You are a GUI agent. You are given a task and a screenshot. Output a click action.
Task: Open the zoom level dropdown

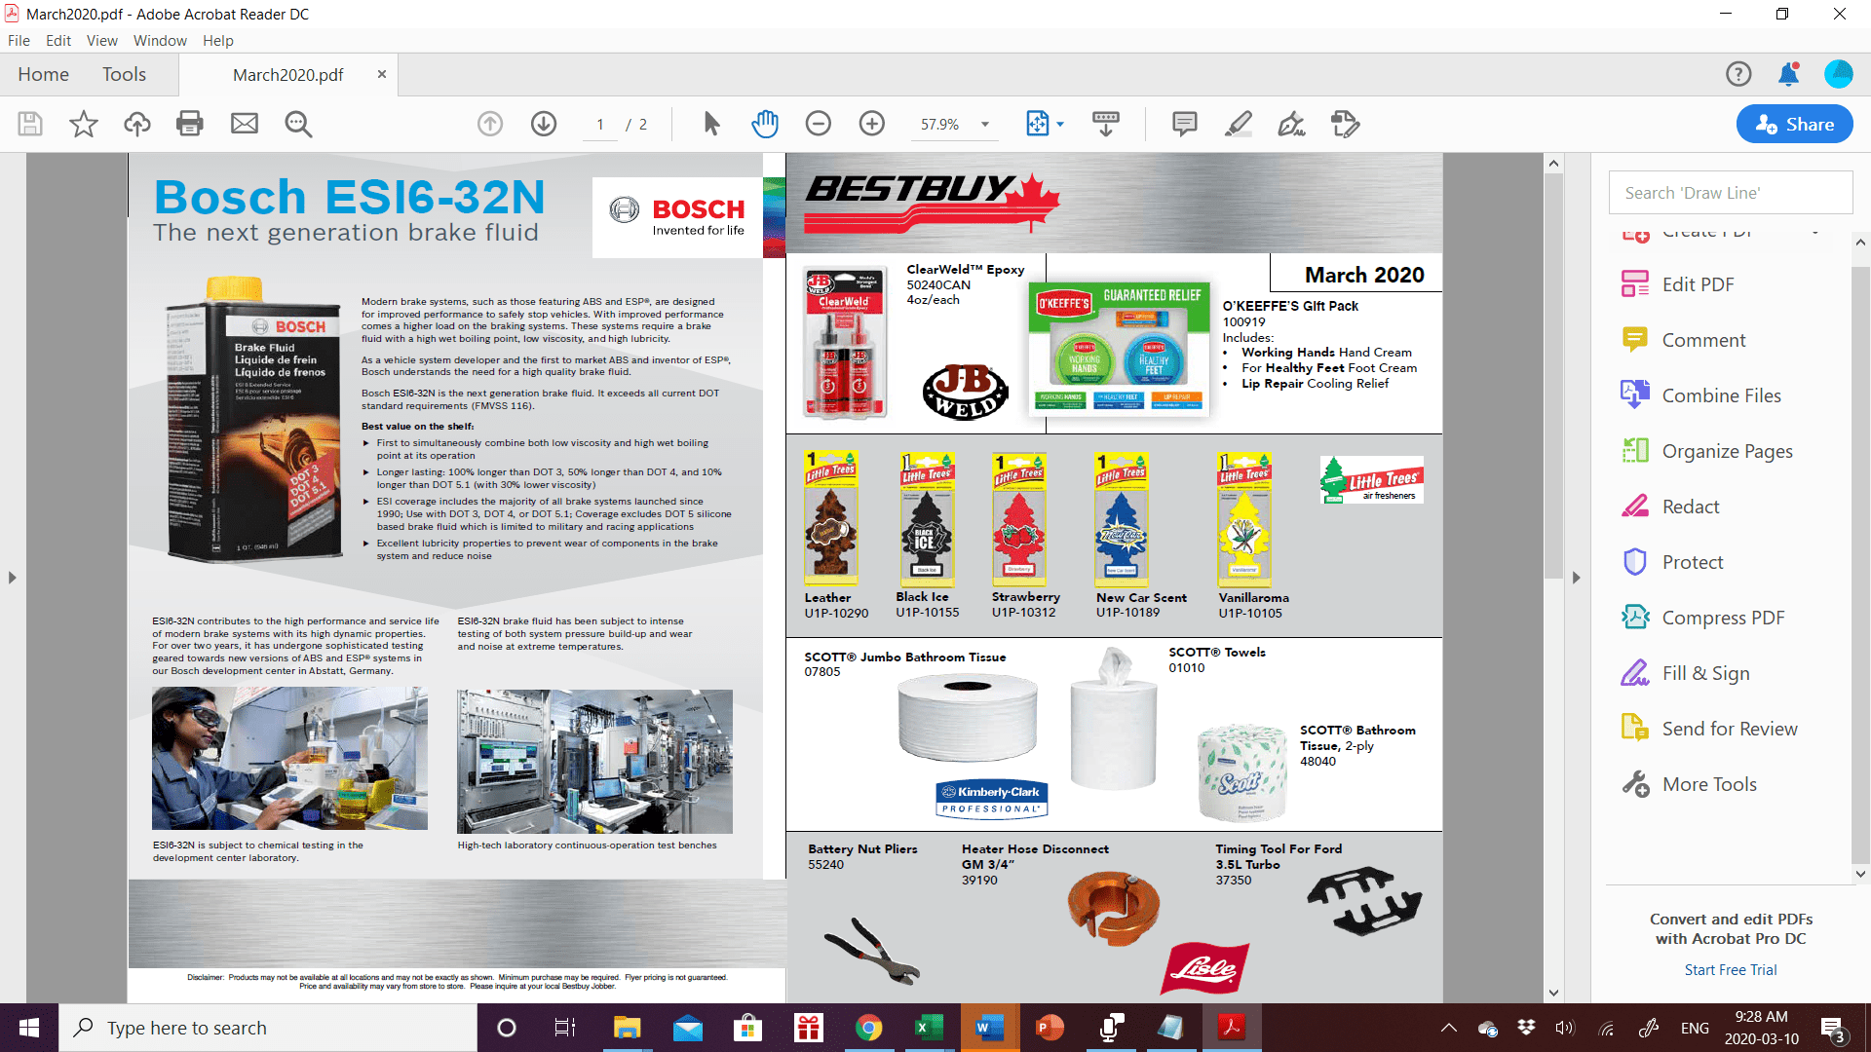[985, 124]
